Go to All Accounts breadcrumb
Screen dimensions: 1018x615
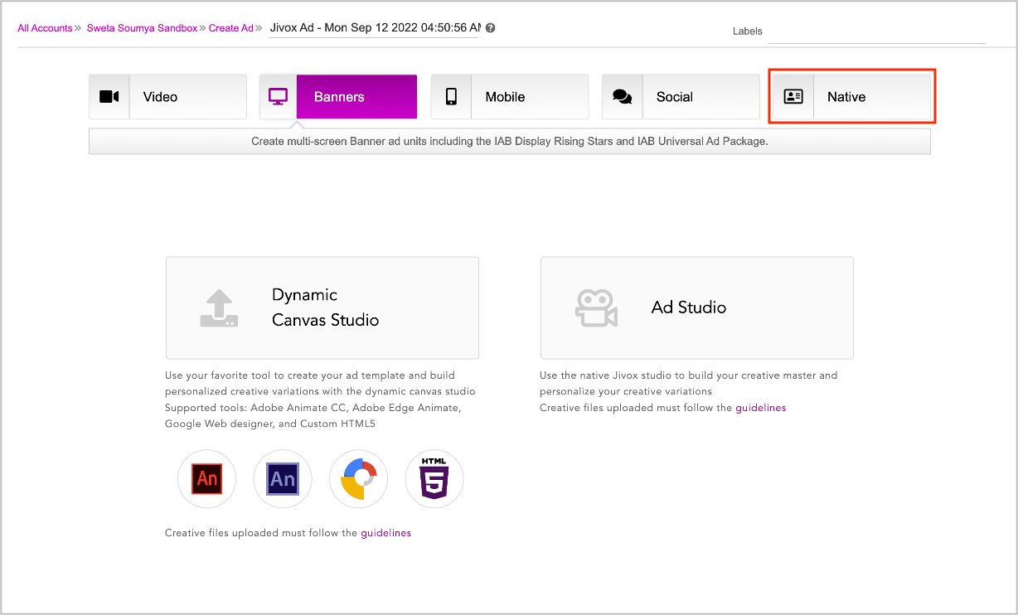(45, 28)
